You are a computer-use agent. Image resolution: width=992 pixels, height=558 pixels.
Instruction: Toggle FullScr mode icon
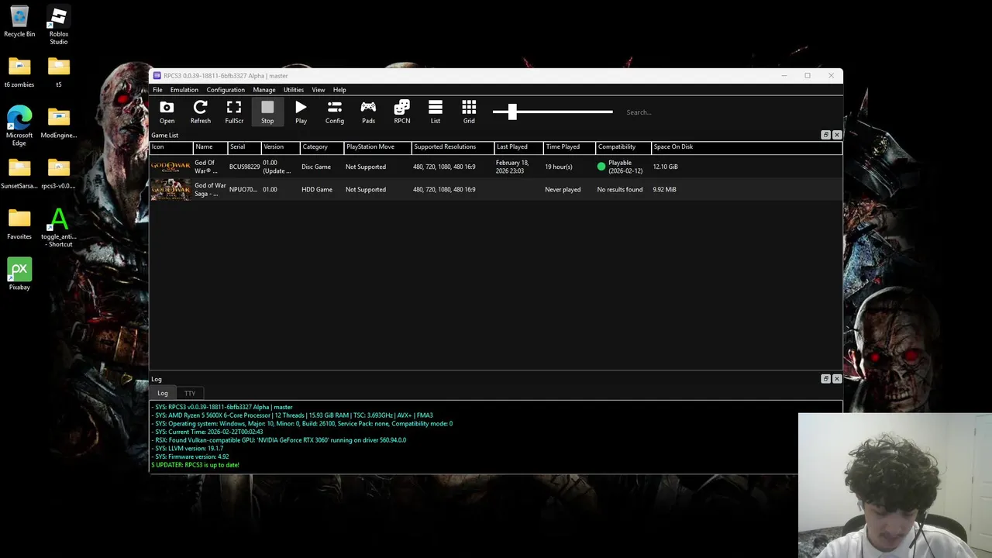pos(234,112)
